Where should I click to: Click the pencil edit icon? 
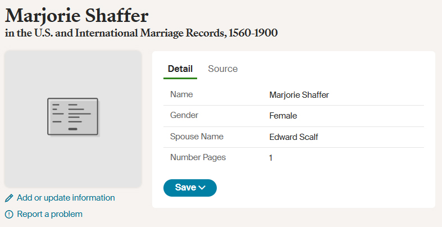(x=9, y=198)
